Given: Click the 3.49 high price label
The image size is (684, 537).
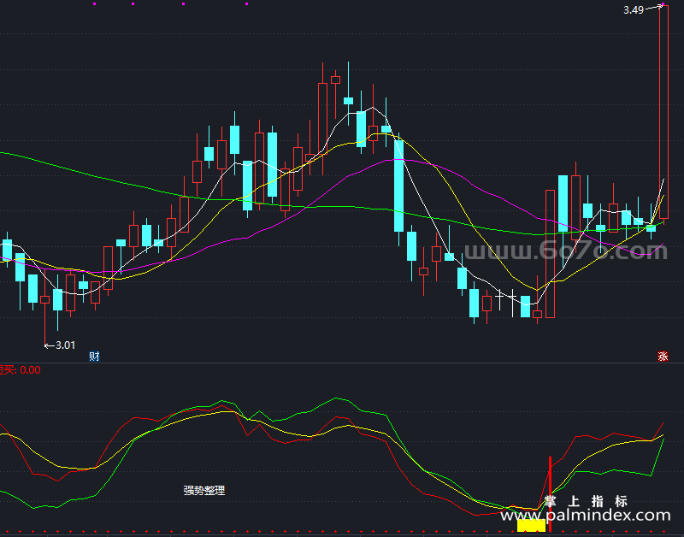Looking at the screenshot, I should pos(634,10).
